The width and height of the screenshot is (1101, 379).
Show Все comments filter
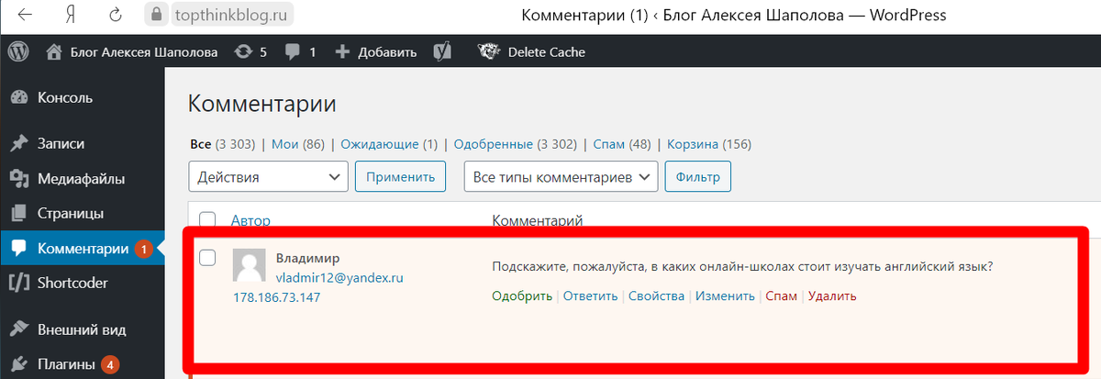point(200,144)
